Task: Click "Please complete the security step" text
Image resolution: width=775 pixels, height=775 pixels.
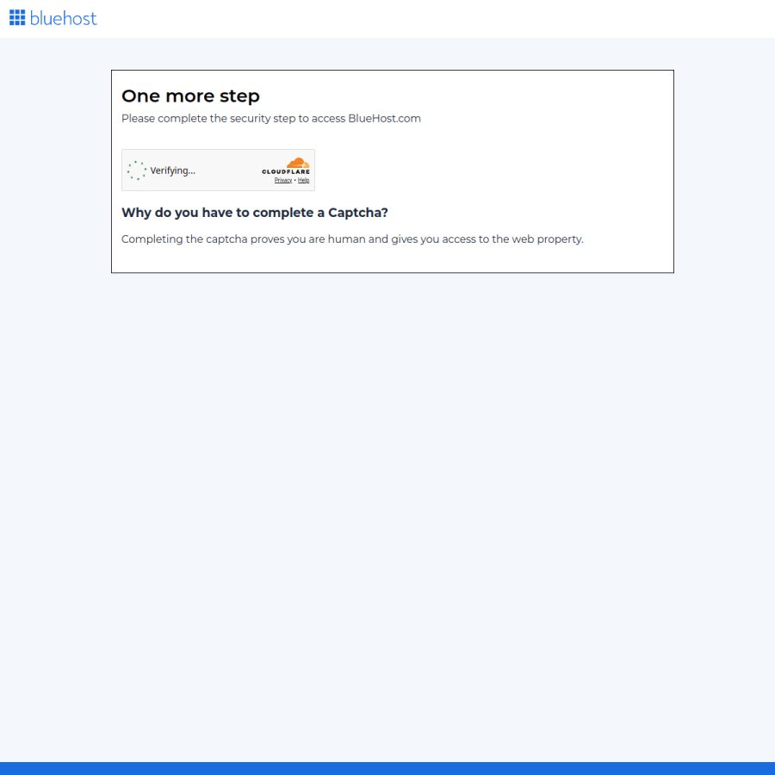Action: click(x=271, y=119)
